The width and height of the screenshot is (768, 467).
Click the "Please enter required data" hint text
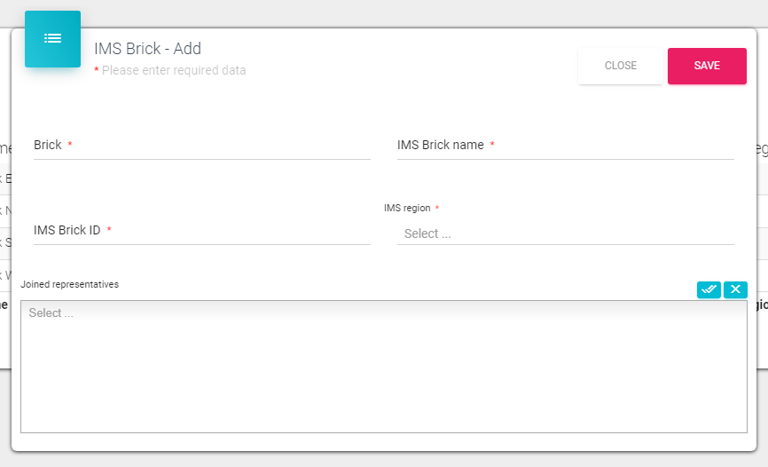click(173, 70)
